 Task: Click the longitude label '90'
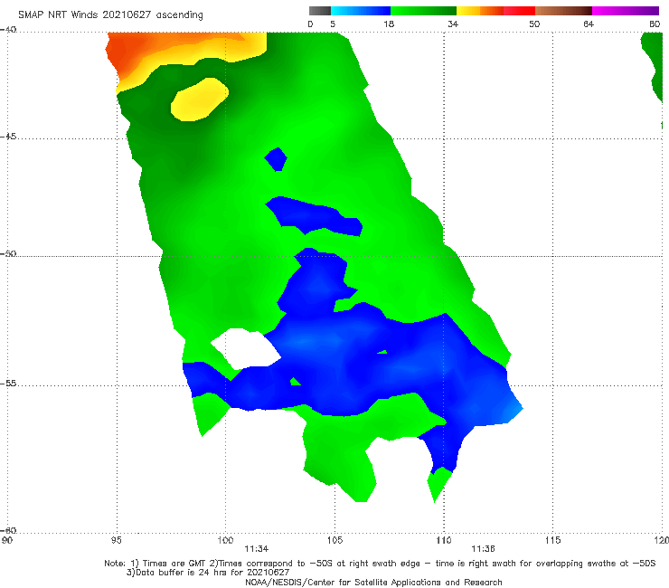pos(7,540)
